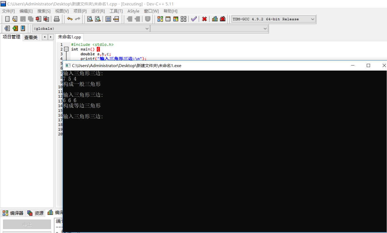Stop execution with the red X icon
This screenshot has width=387, height=233.
point(204,19)
